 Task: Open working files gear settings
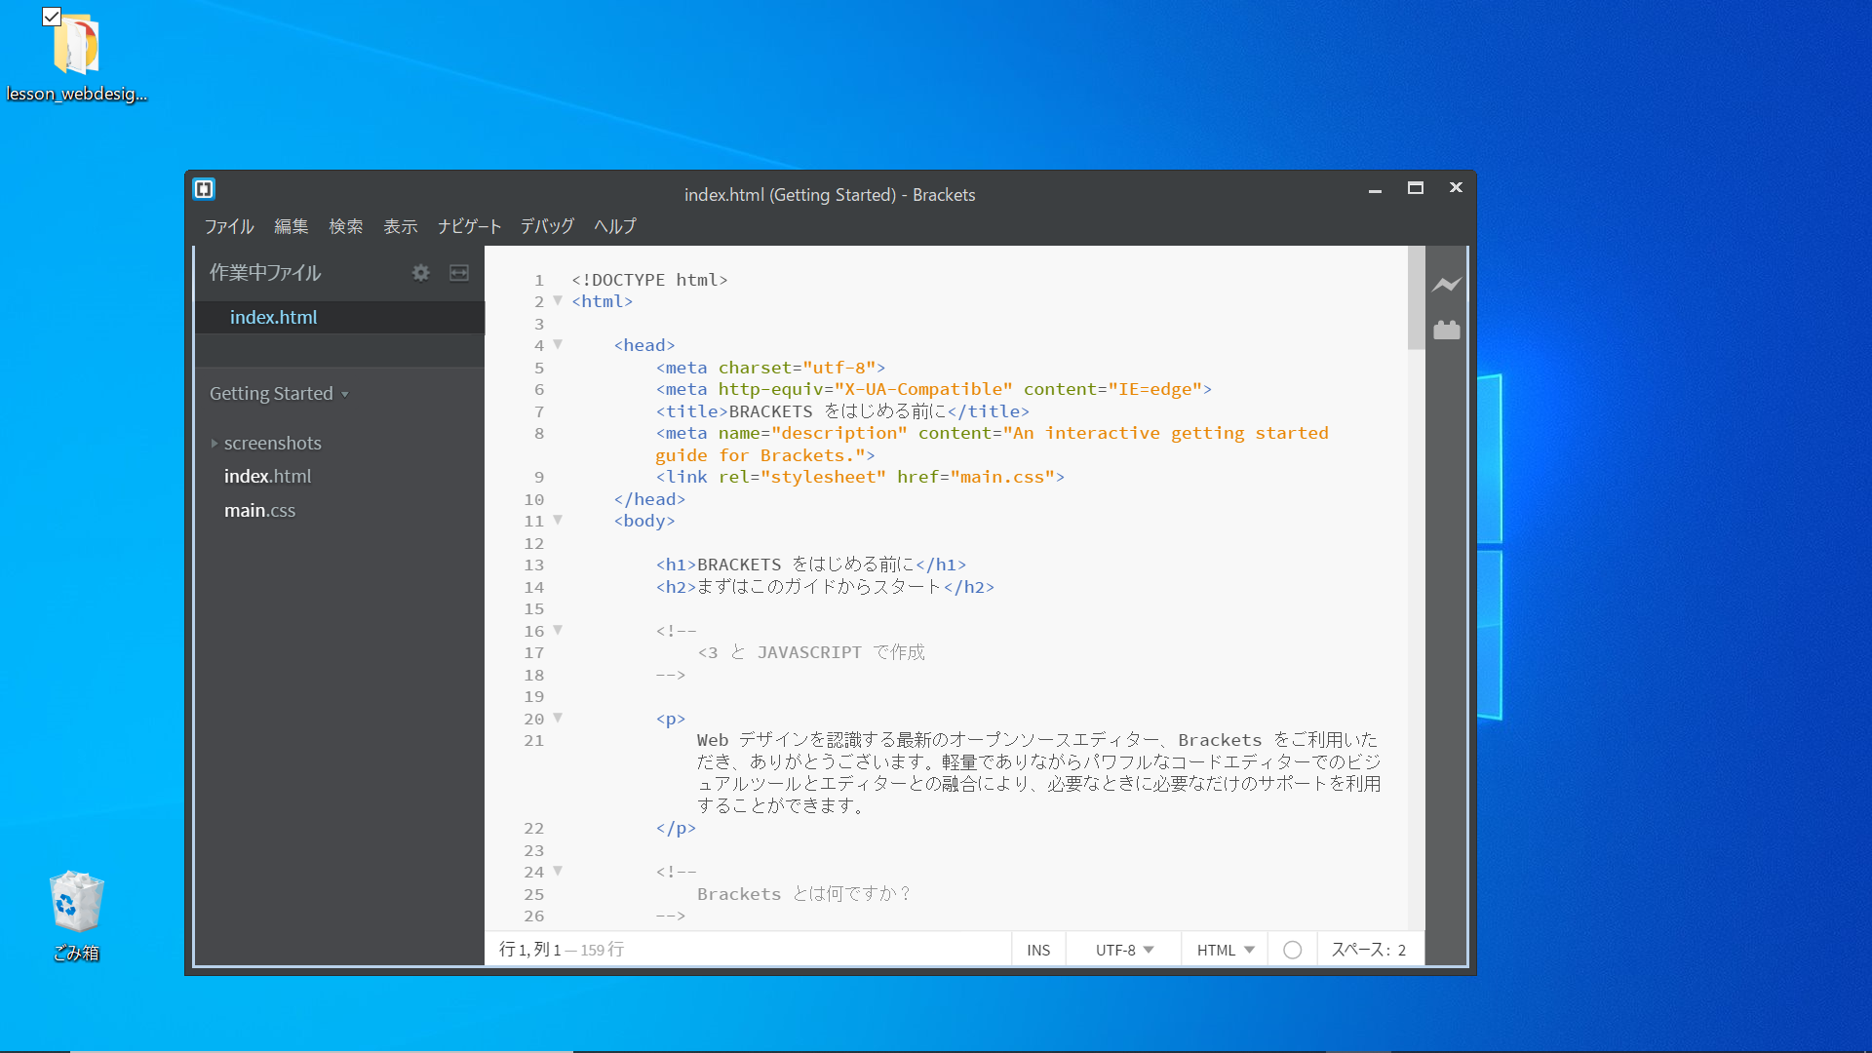point(420,273)
